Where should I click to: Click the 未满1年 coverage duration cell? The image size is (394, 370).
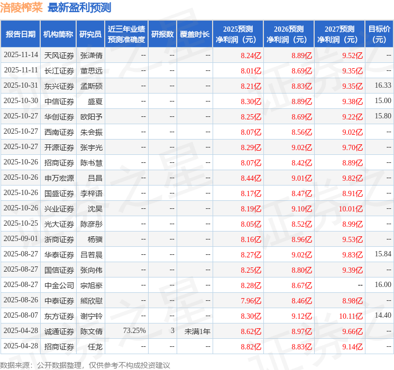point(197,331)
